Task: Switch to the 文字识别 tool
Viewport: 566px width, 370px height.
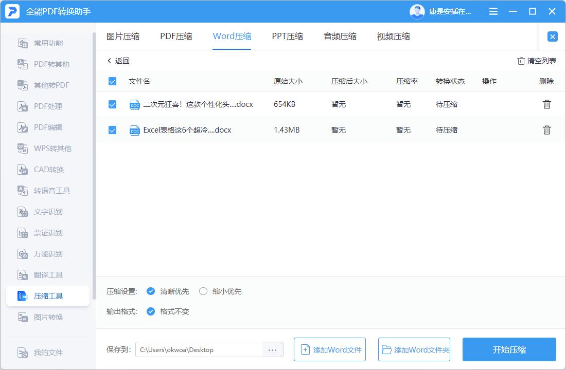Action: click(44, 211)
